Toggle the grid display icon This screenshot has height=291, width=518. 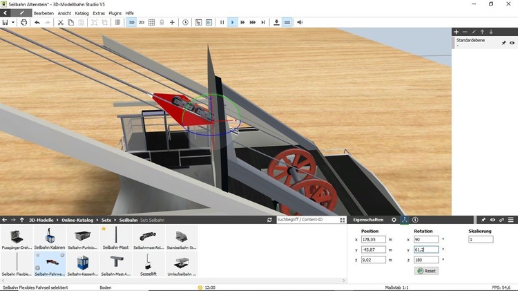(x=152, y=22)
